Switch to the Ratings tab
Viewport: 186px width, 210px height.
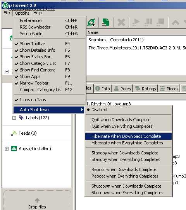(x=145, y=88)
